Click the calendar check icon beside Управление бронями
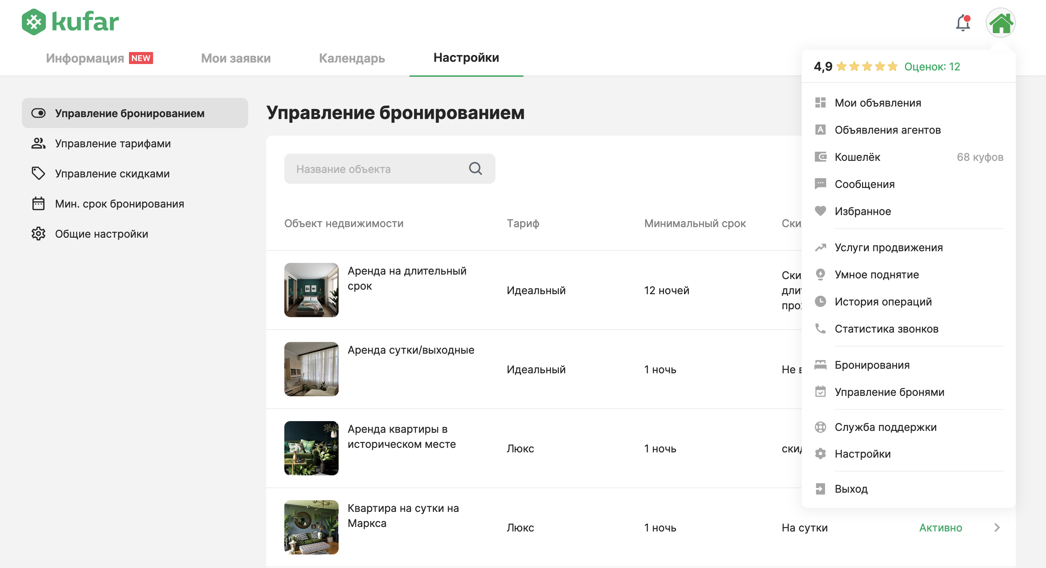The height and width of the screenshot is (568, 1046). pyautogui.click(x=820, y=392)
